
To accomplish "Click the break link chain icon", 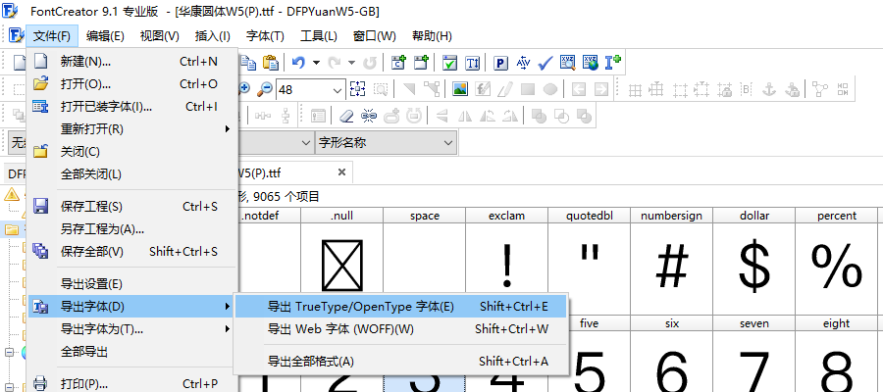I will (x=369, y=116).
